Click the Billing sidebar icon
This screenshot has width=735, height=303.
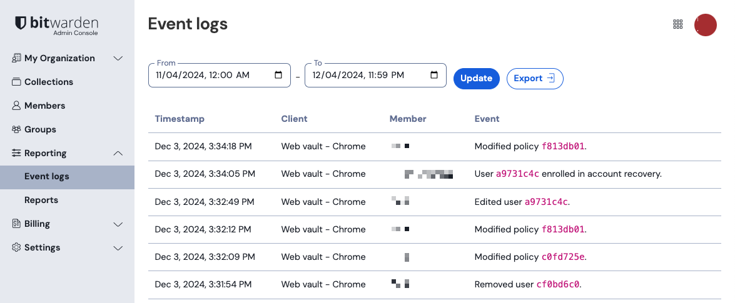point(16,224)
